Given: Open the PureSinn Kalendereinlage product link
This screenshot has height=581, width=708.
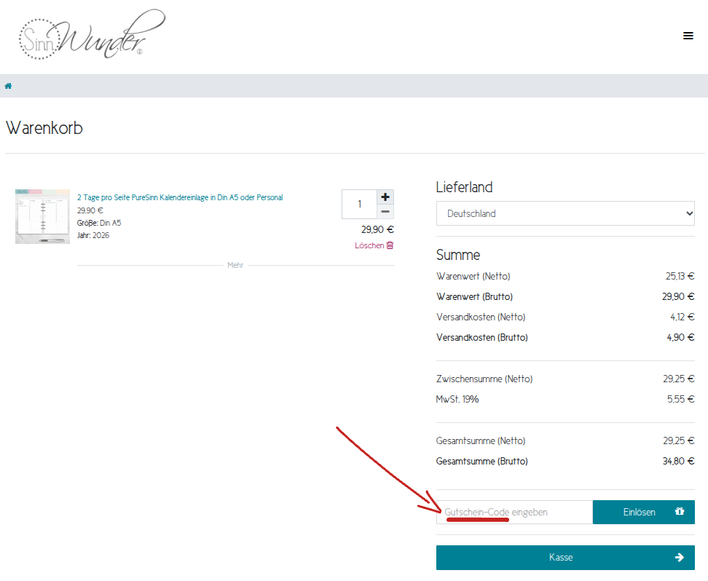Looking at the screenshot, I should click(180, 197).
